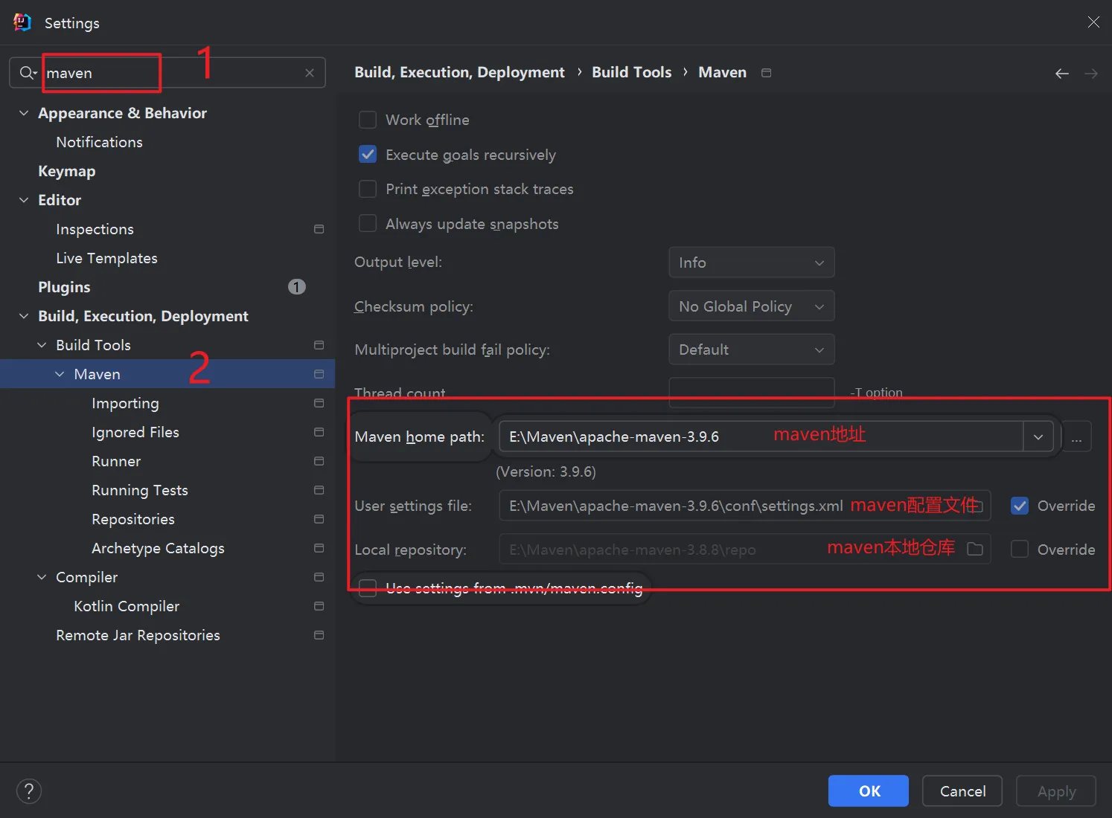
Task: Open Multiproject build fail policy dropdown
Action: (x=752, y=350)
